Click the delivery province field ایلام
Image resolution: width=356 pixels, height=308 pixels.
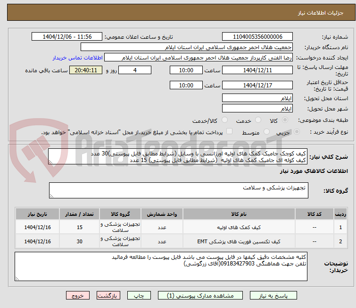point(257,98)
